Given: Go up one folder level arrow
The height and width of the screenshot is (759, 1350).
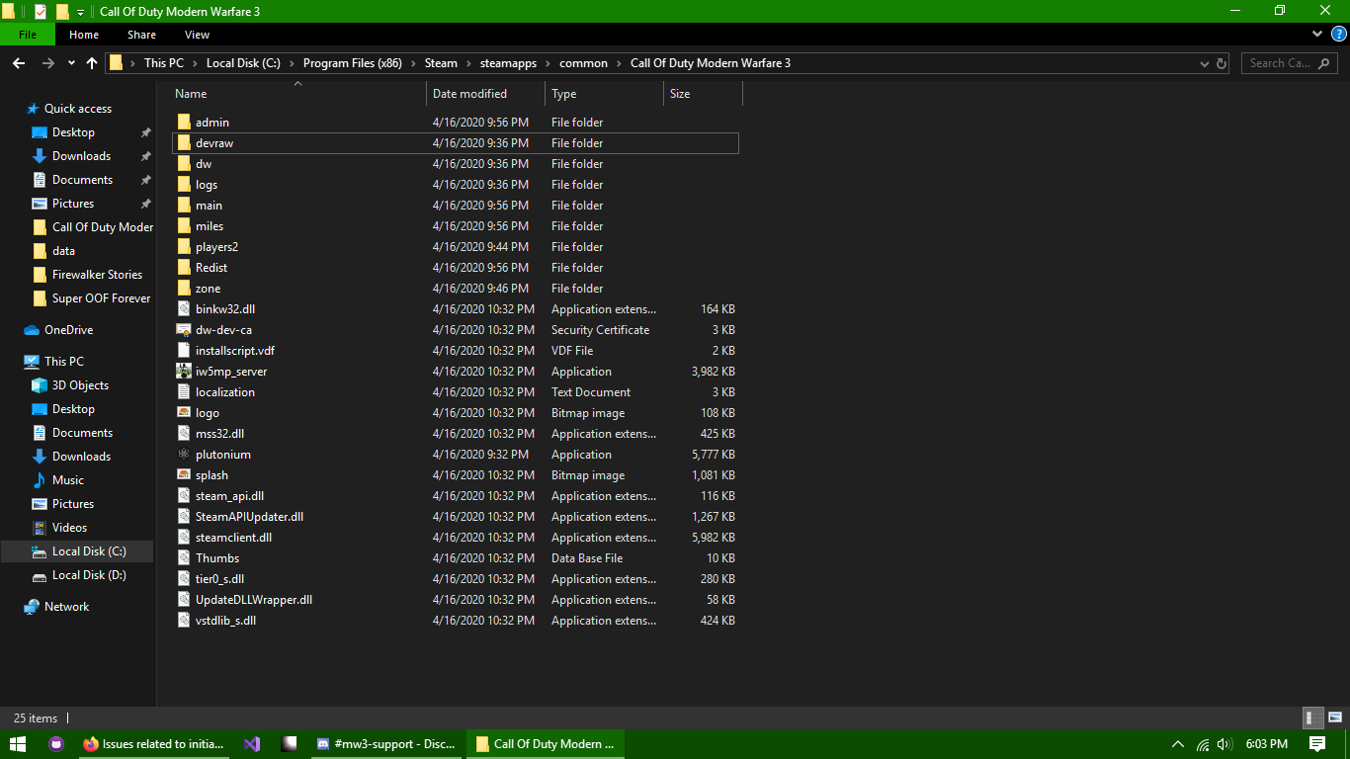Looking at the screenshot, I should (x=92, y=63).
